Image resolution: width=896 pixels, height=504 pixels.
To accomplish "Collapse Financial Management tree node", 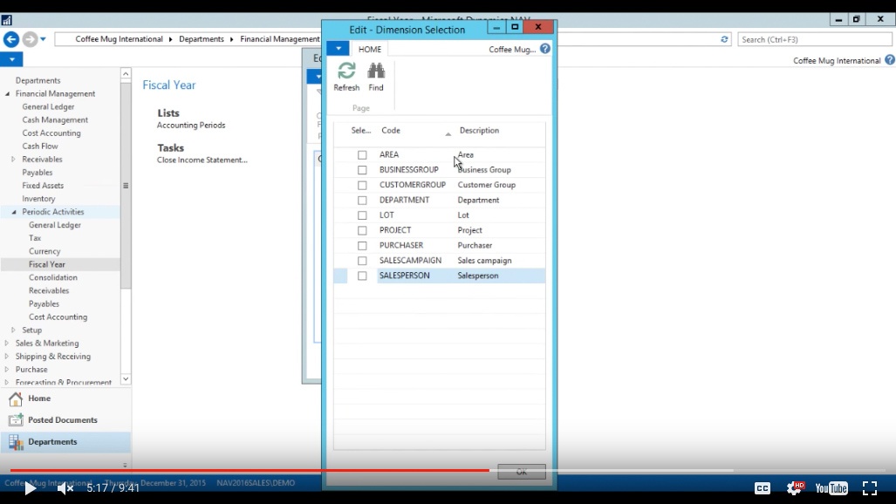I will click(8, 93).
